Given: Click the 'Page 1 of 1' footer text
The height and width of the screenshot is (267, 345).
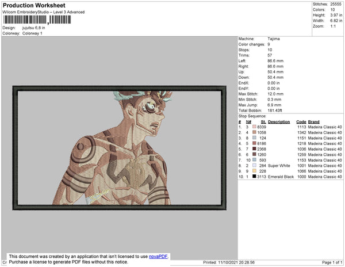Looking at the screenshot, I should click(332, 262).
